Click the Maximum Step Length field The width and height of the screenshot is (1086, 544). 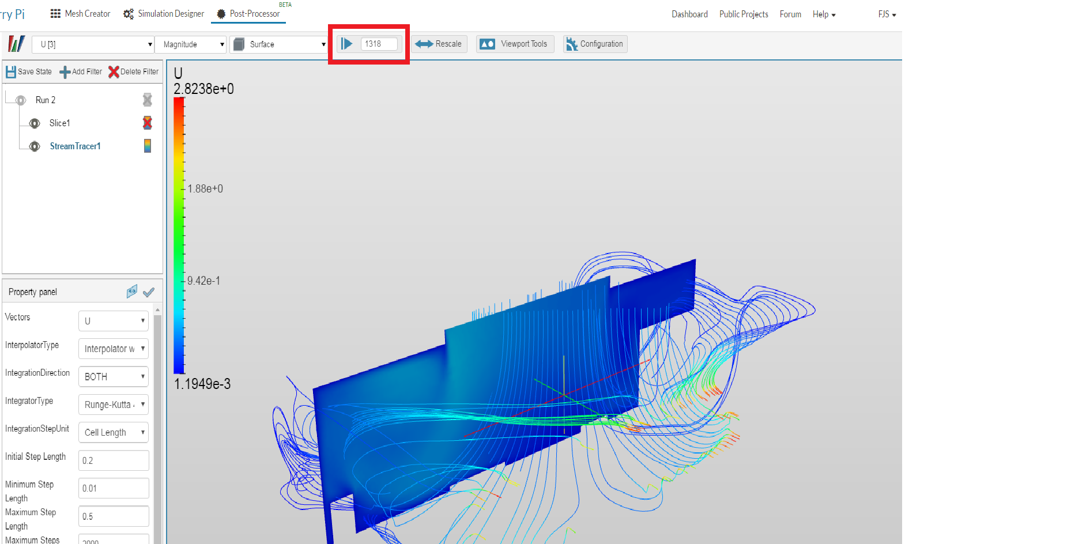(114, 516)
